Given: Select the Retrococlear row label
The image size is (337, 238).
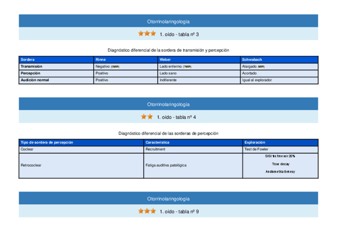Looking at the screenshot, I should [31, 165].
